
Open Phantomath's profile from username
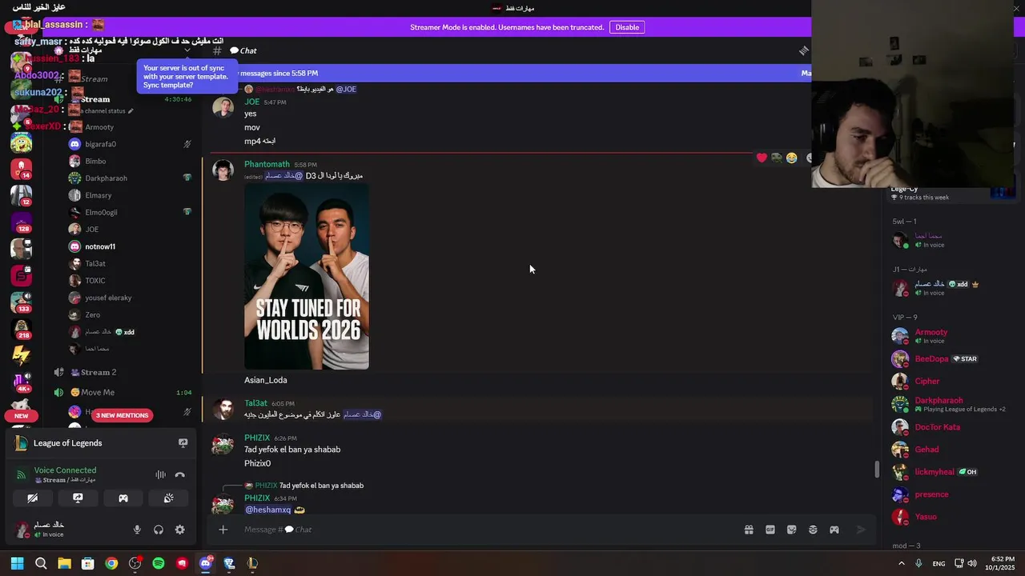267,164
